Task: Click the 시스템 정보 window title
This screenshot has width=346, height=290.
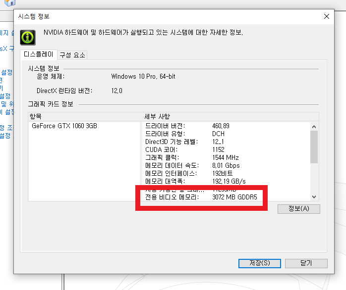Action: (34, 16)
